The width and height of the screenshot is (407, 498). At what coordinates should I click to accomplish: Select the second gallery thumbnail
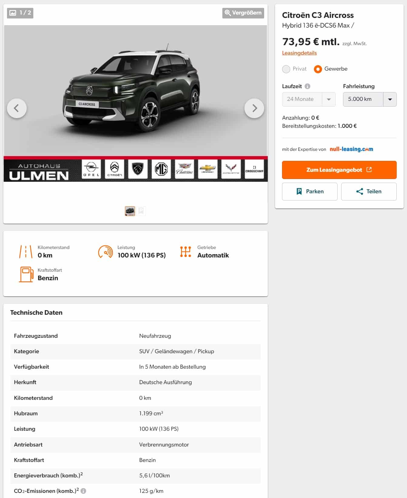point(141,211)
